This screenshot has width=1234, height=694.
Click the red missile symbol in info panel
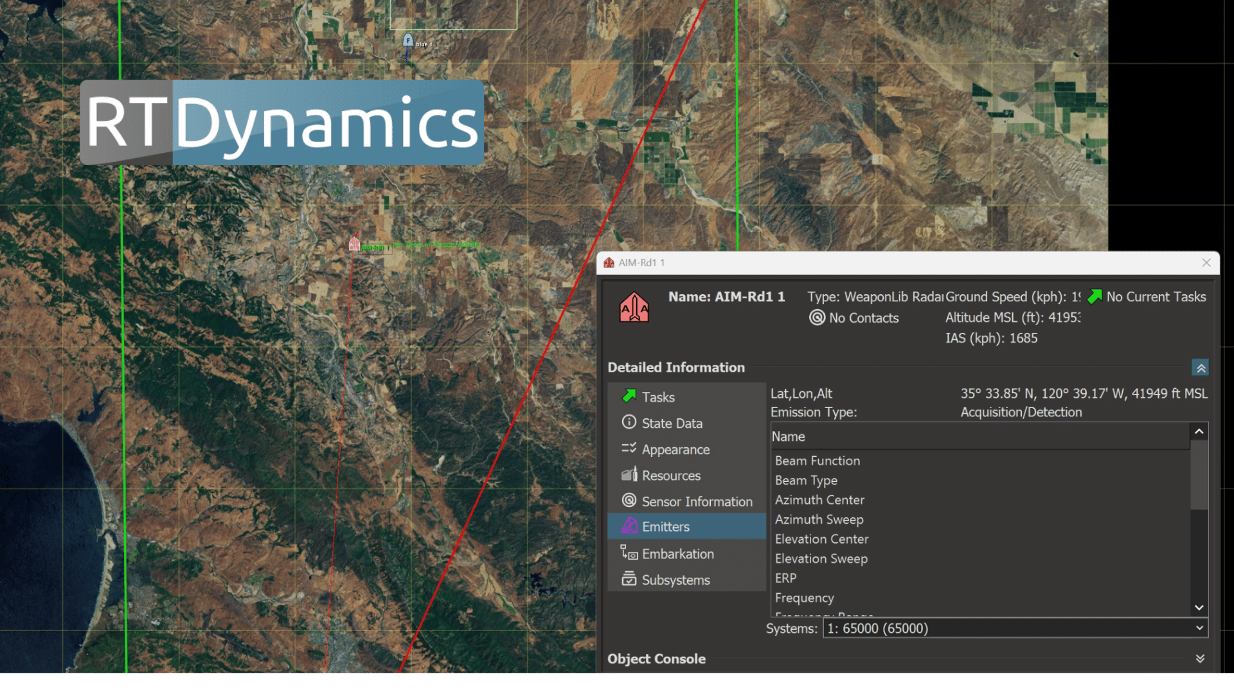point(634,307)
